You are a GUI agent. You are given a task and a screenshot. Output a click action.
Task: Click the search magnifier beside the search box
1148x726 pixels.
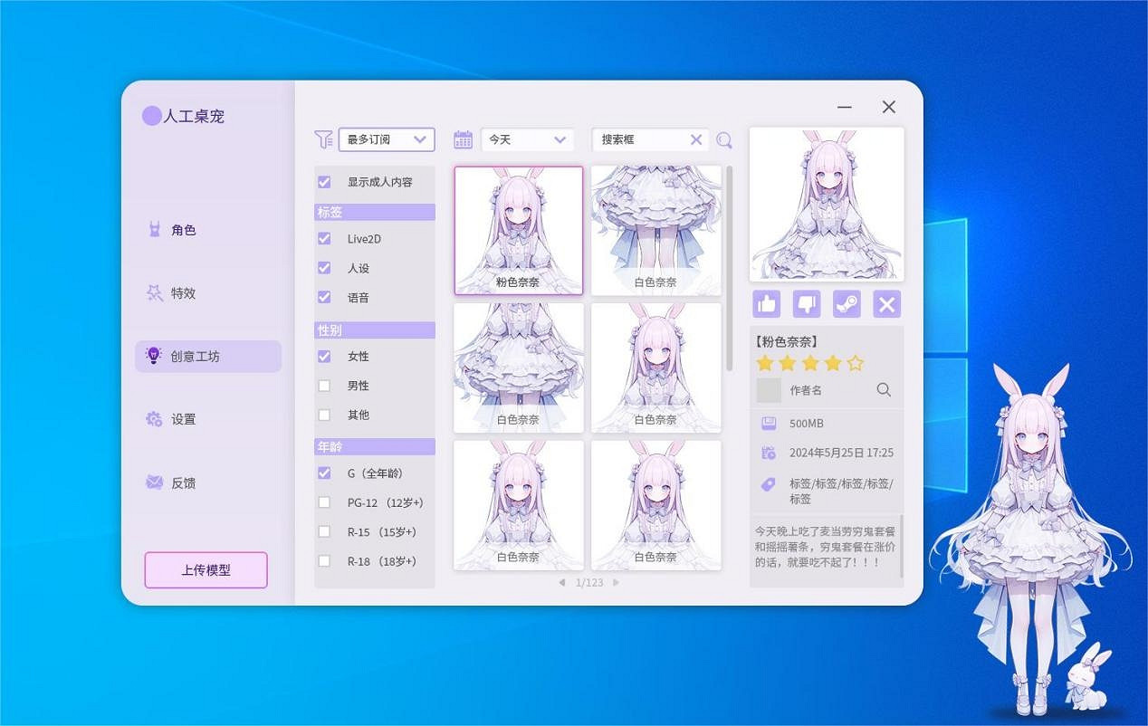(723, 141)
